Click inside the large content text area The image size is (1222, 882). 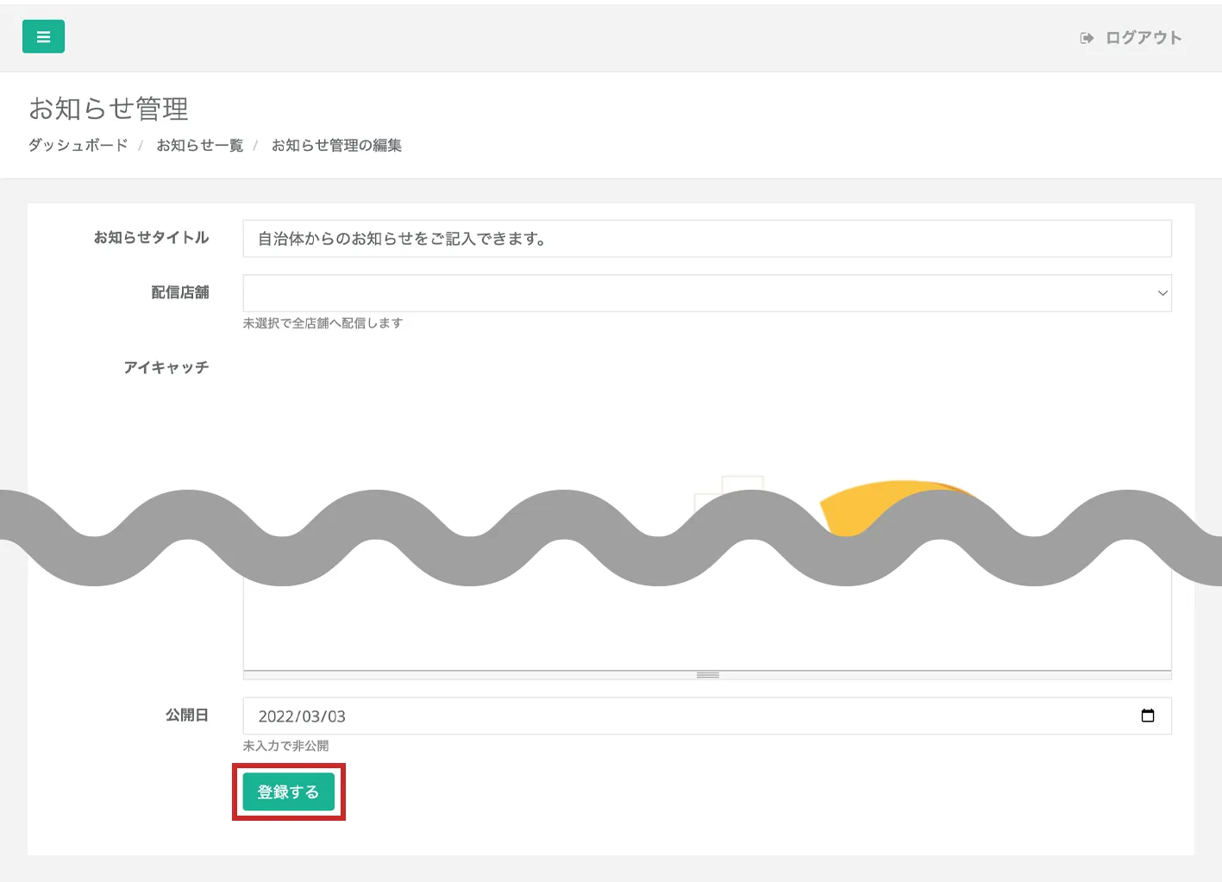[706, 625]
